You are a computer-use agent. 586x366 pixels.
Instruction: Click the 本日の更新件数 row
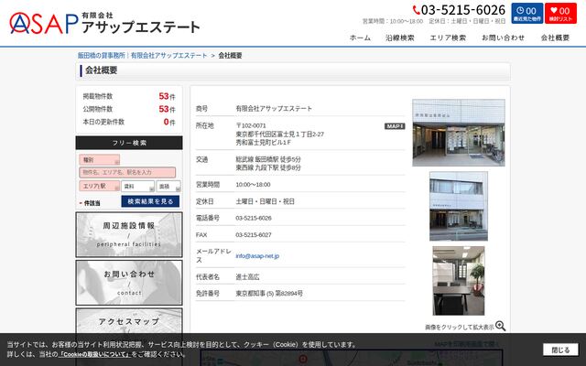(129, 122)
